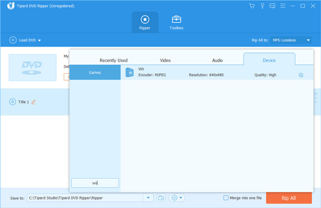The width and height of the screenshot is (321, 208).
Task: Click the Rip All button
Action: (x=289, y=198)
